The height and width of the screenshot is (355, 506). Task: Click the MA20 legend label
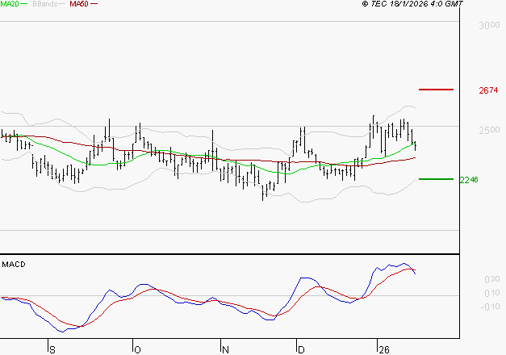[10, 3]
